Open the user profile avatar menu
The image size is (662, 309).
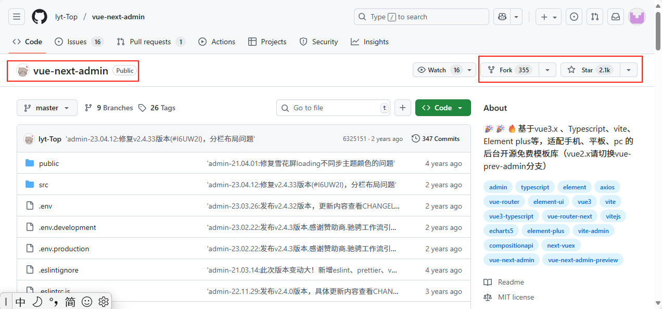click(637, 17)
